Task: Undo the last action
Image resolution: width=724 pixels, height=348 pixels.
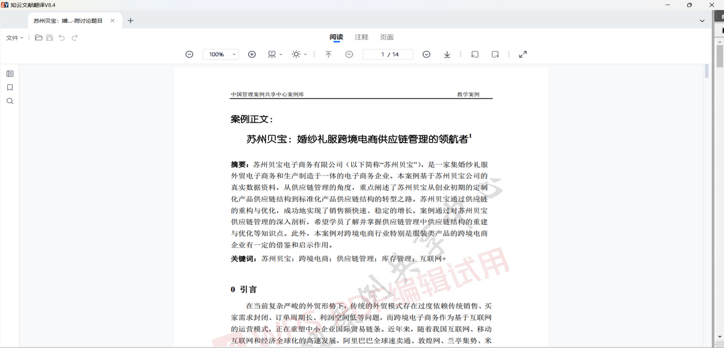Action: pos(62,37)
